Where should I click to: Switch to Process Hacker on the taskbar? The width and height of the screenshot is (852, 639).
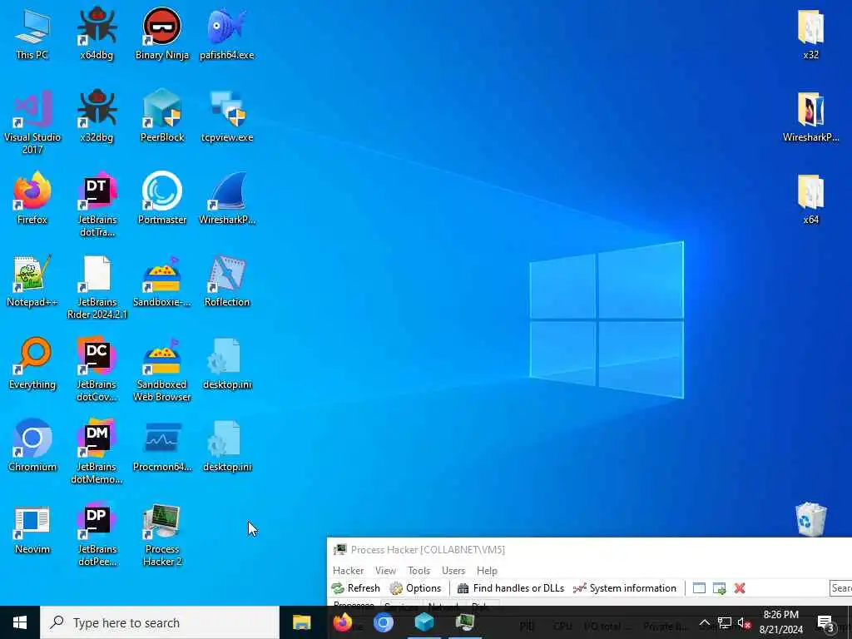click(x=464, y=622)
